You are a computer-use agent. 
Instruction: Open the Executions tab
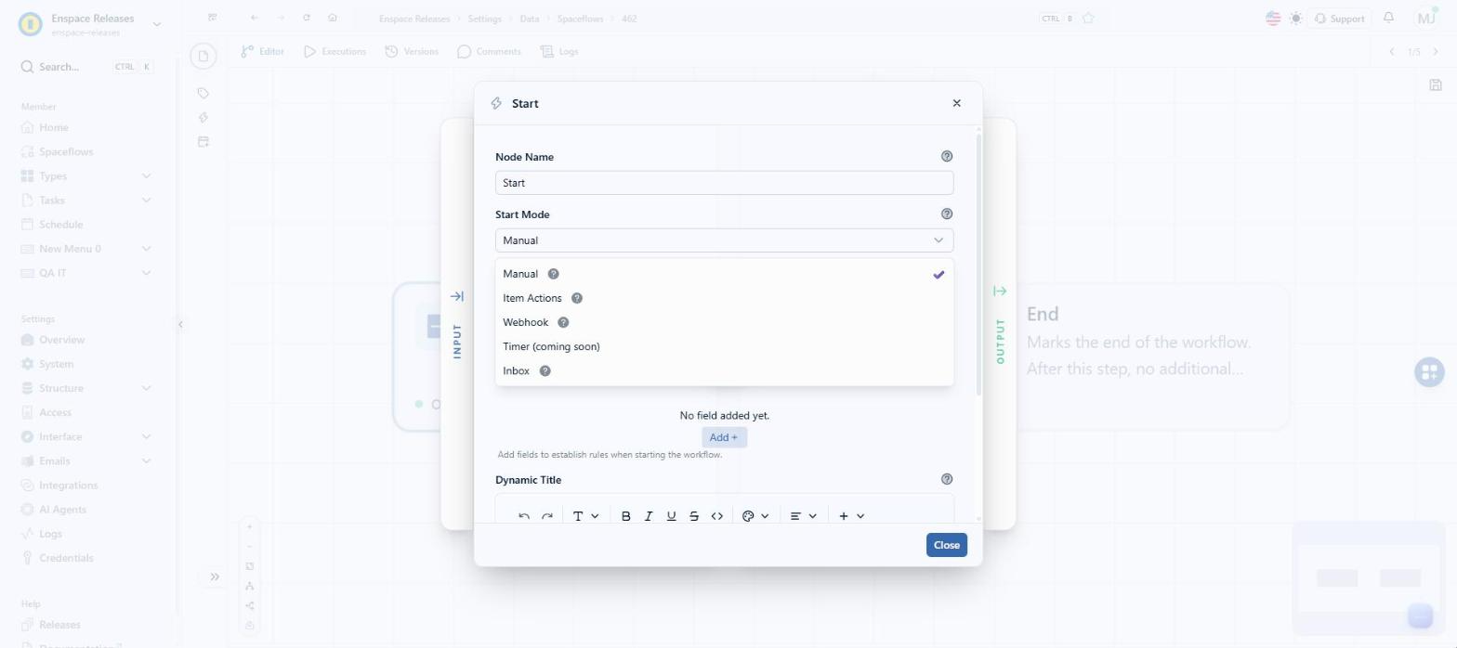point(335,52)
